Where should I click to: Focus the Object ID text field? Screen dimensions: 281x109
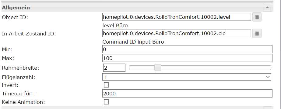(x=177, y=17)
